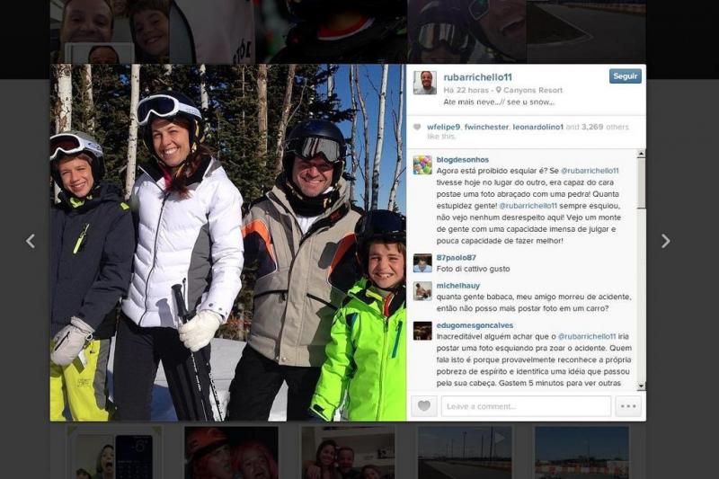Open the orange helmet thumbnail below
Image resolution: width=719 pixels, height=479 pixels.
[231, 452]
